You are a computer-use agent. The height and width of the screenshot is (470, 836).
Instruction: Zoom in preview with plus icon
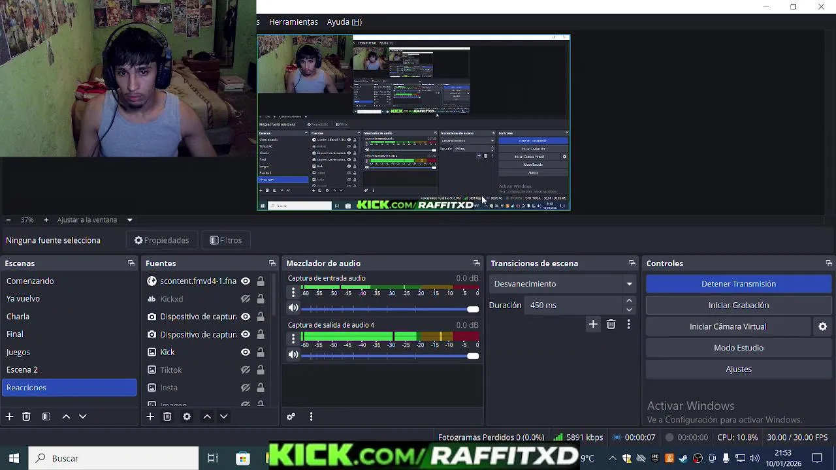click(46, 220)
